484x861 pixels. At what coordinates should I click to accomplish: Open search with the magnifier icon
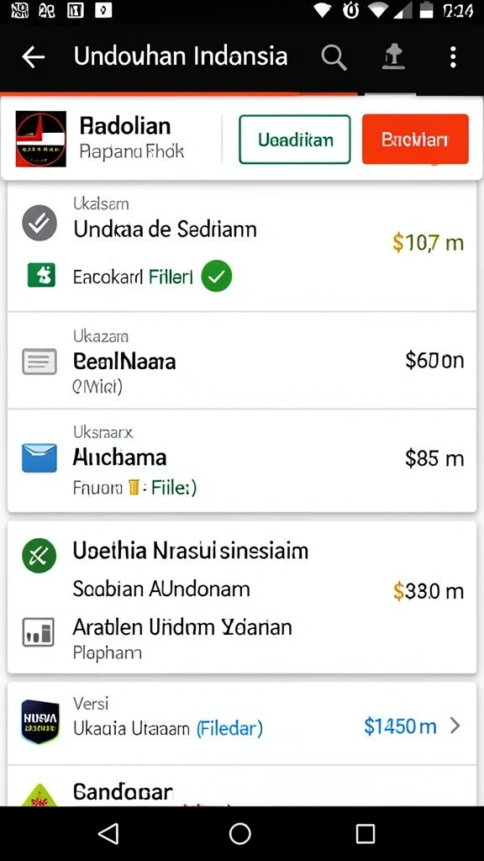pyautogui.click(x=334, y=57)
